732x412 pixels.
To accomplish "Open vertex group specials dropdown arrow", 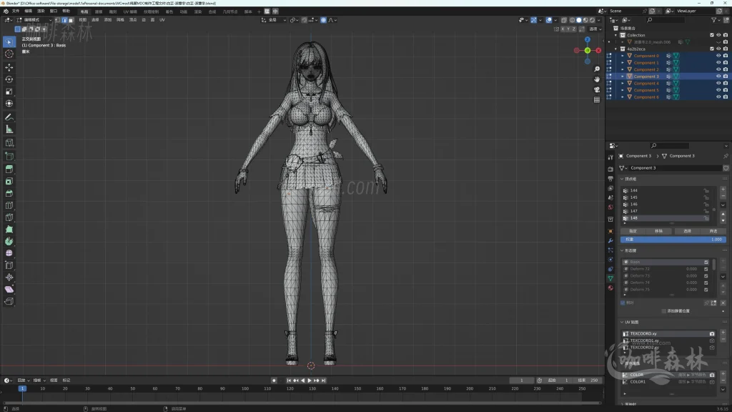I will 723,205.
